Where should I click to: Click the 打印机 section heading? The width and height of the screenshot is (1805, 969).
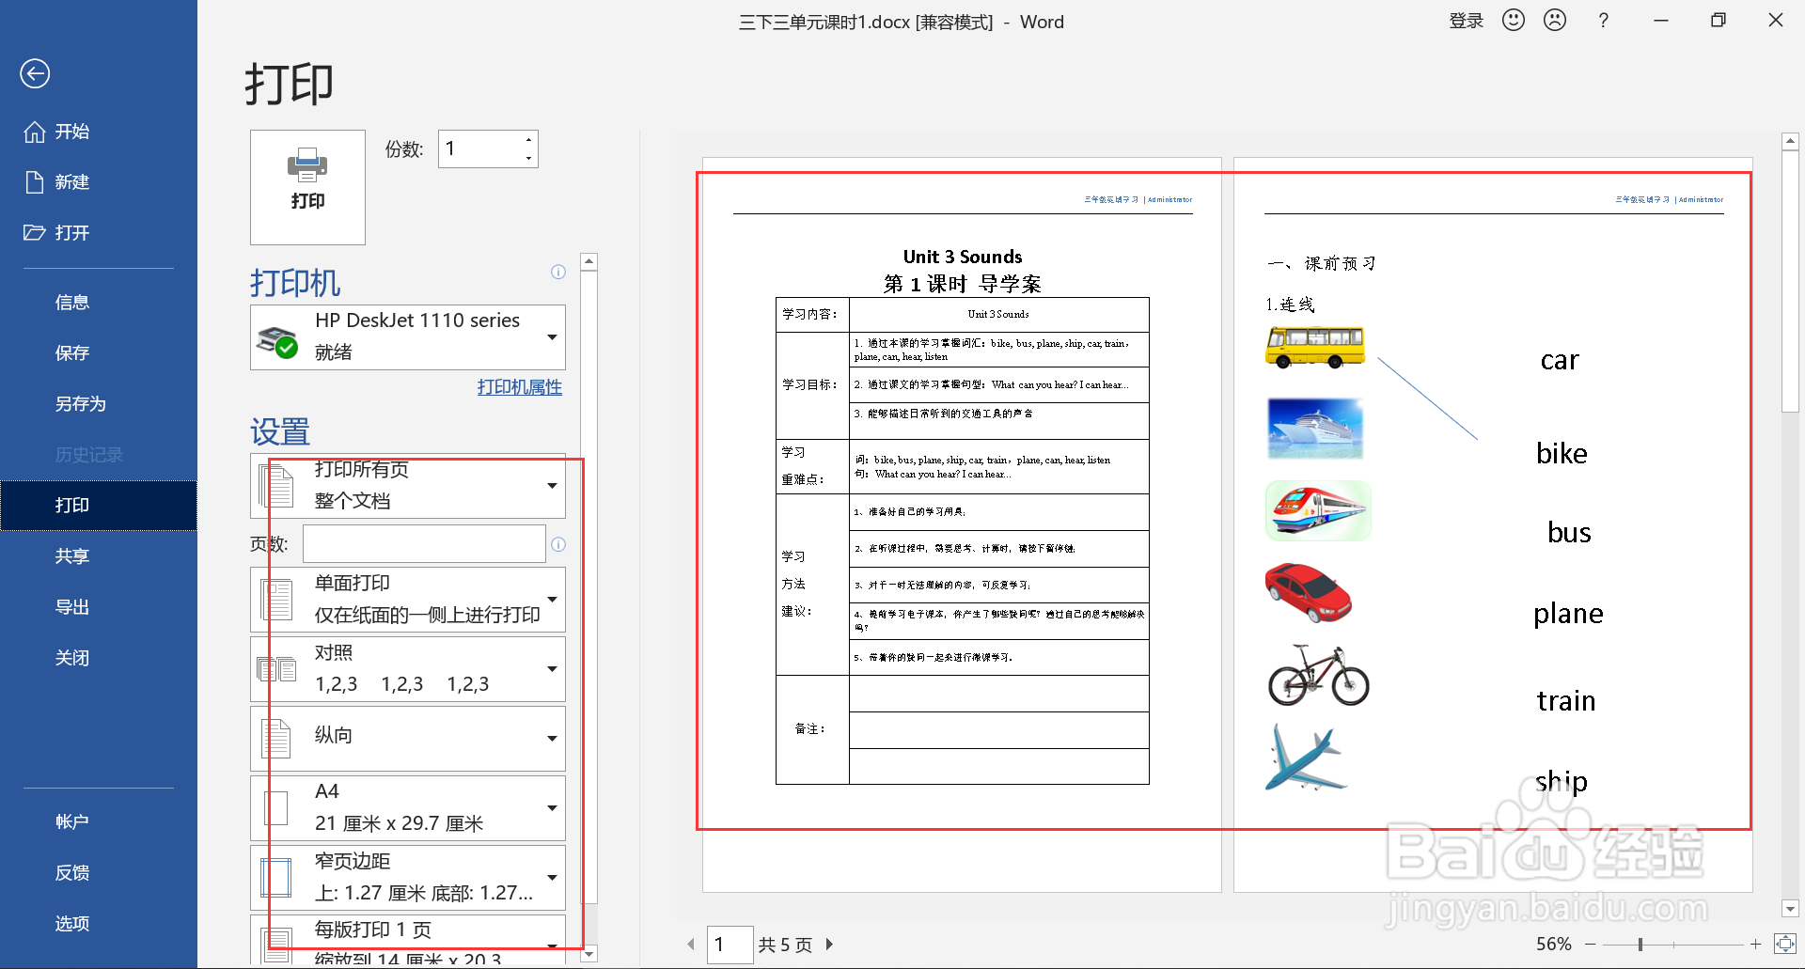tap(295, 282)
